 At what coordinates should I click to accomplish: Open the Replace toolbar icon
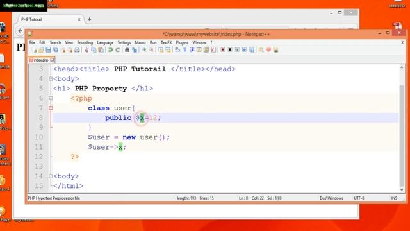pyautogui.click(x=135, y=50)
